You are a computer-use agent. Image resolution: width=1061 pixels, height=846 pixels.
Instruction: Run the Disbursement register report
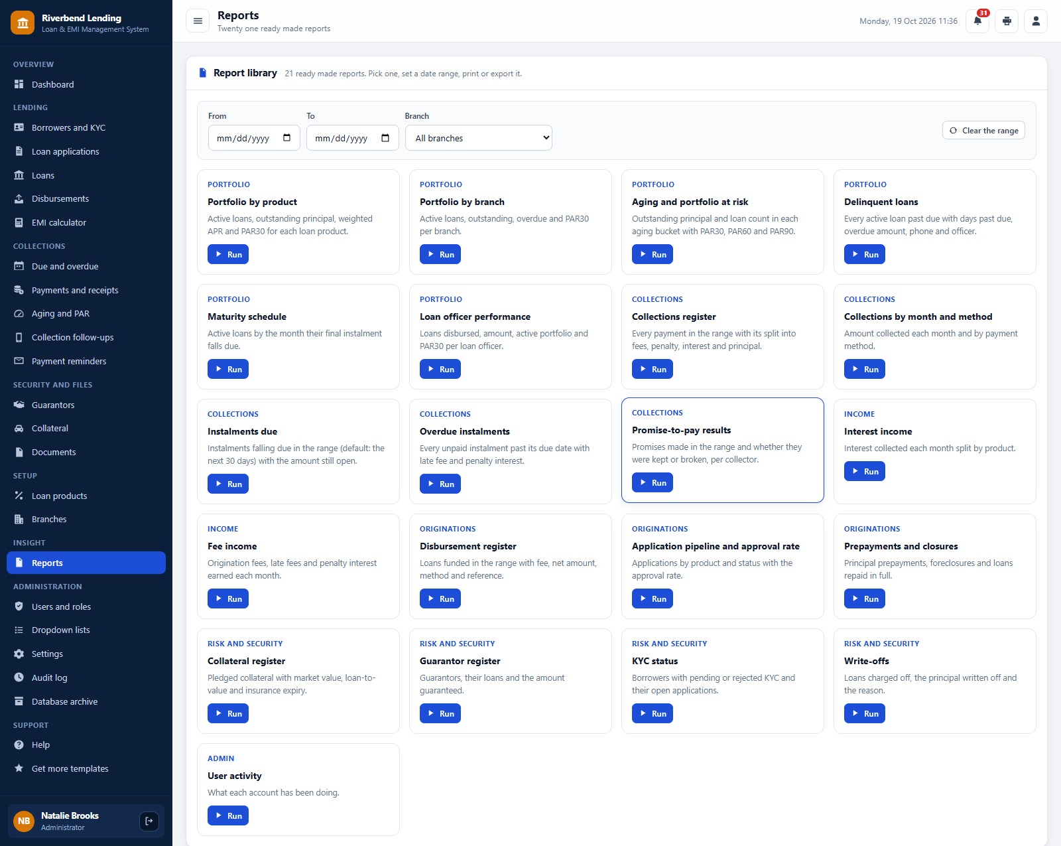click(440, 599)
